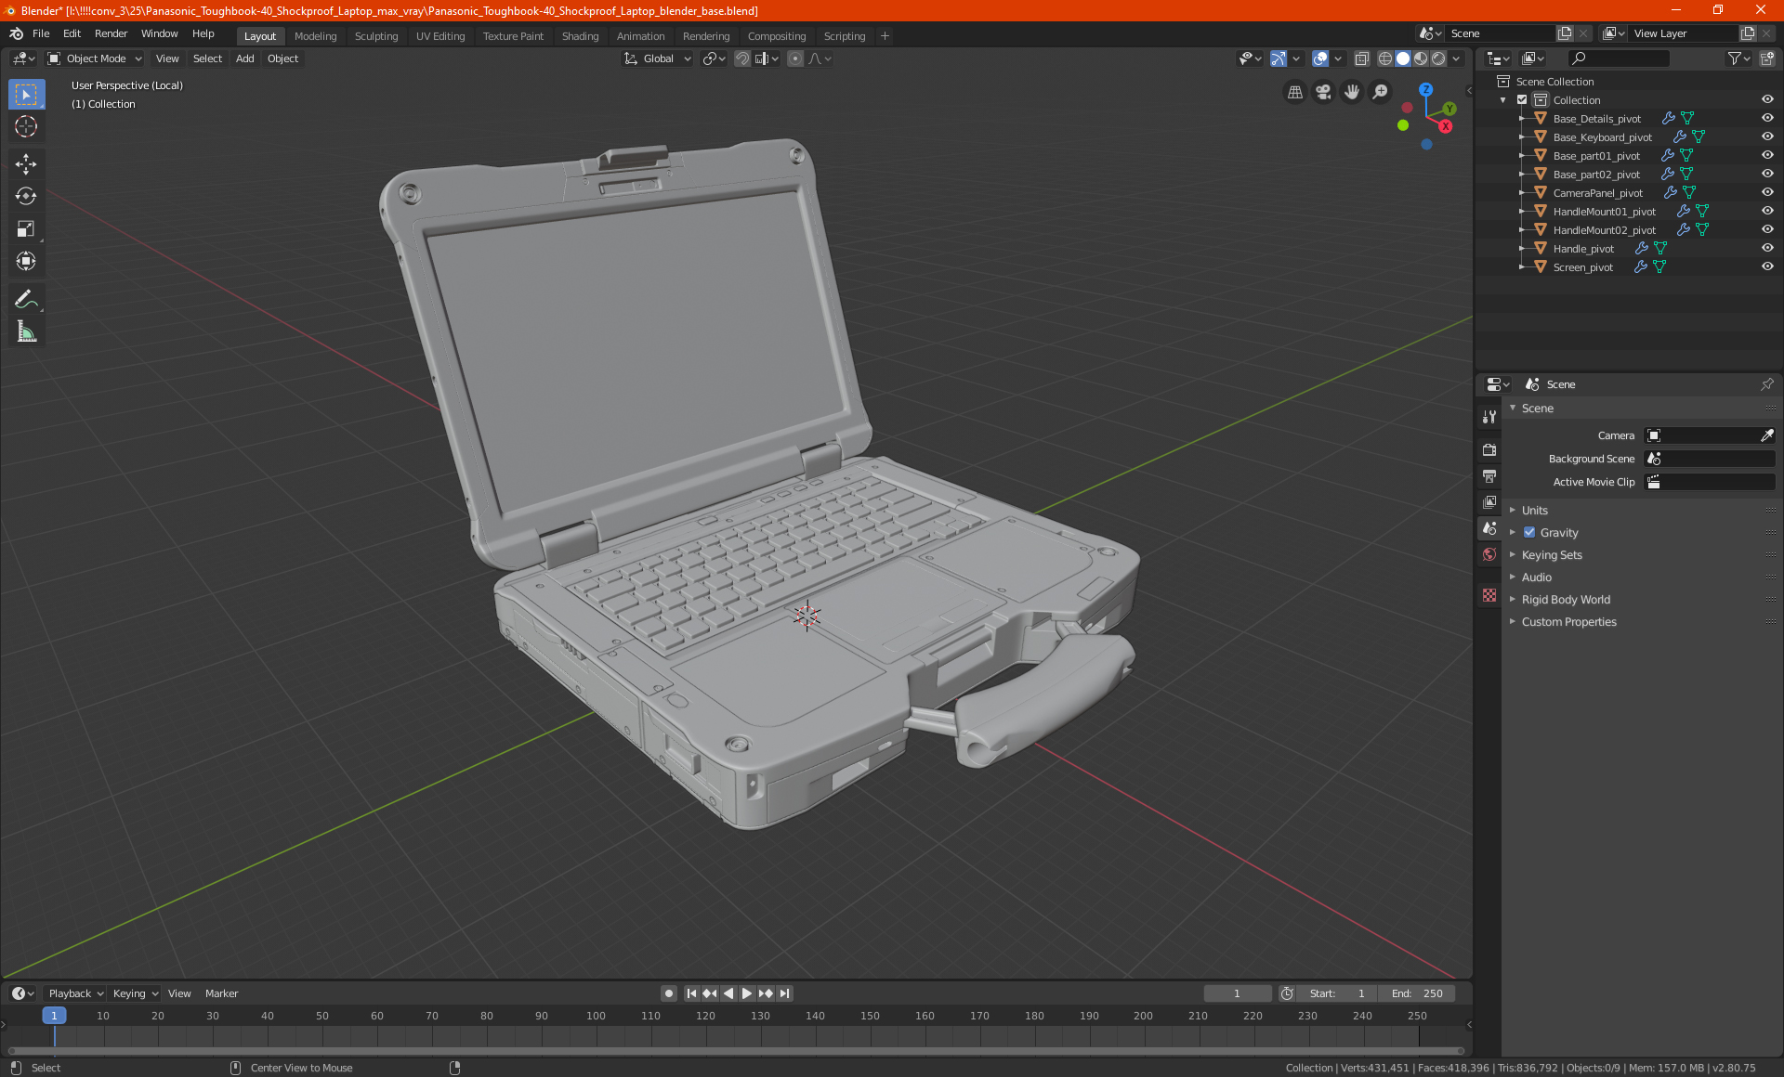Select the Transform tool
1784x1077 pixels.
point(26,261)
